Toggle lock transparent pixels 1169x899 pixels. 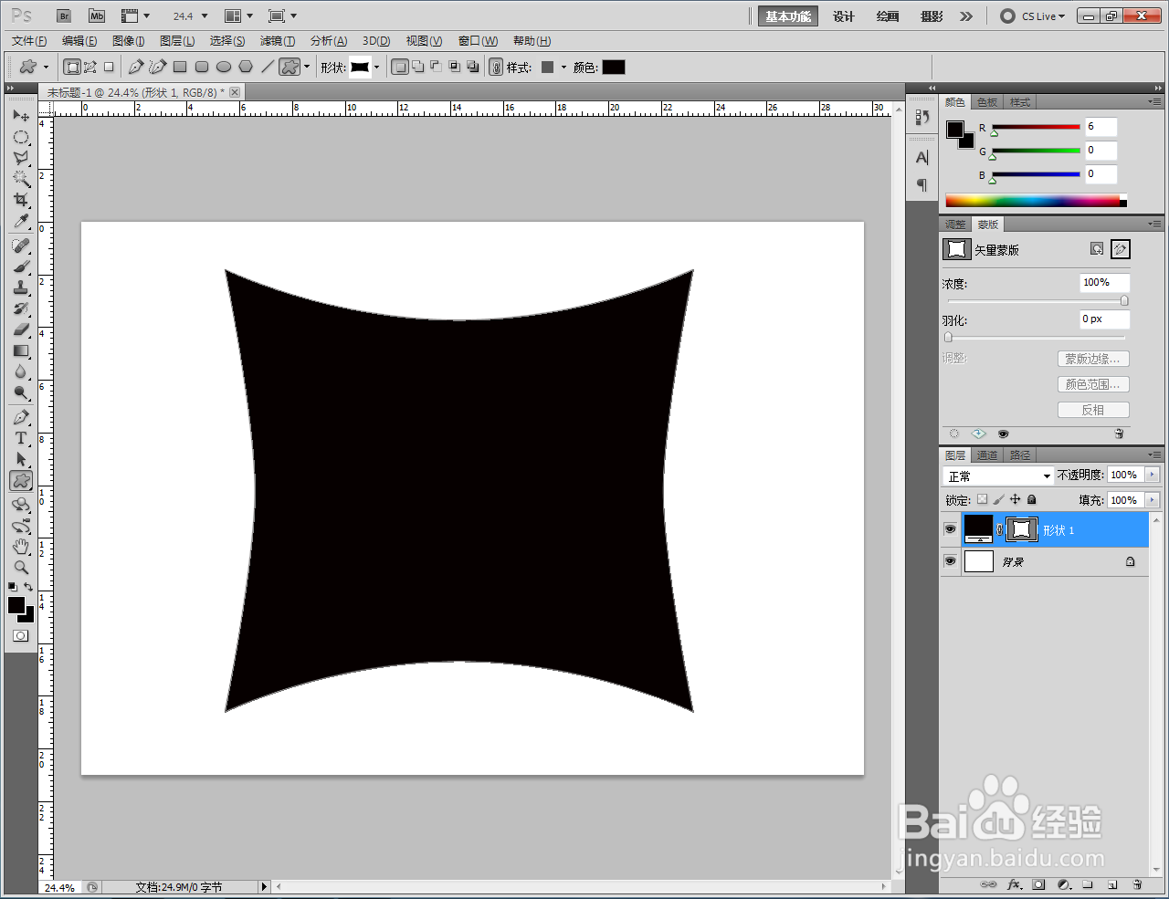(x=982, y=499)
